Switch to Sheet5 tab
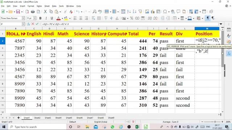 tap(69, 118)
